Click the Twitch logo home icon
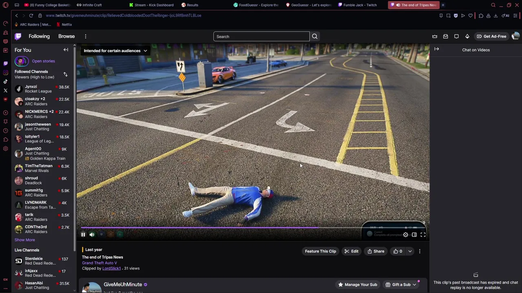The image size is (522, 293). pyautogui.click(x=18, y=36)
